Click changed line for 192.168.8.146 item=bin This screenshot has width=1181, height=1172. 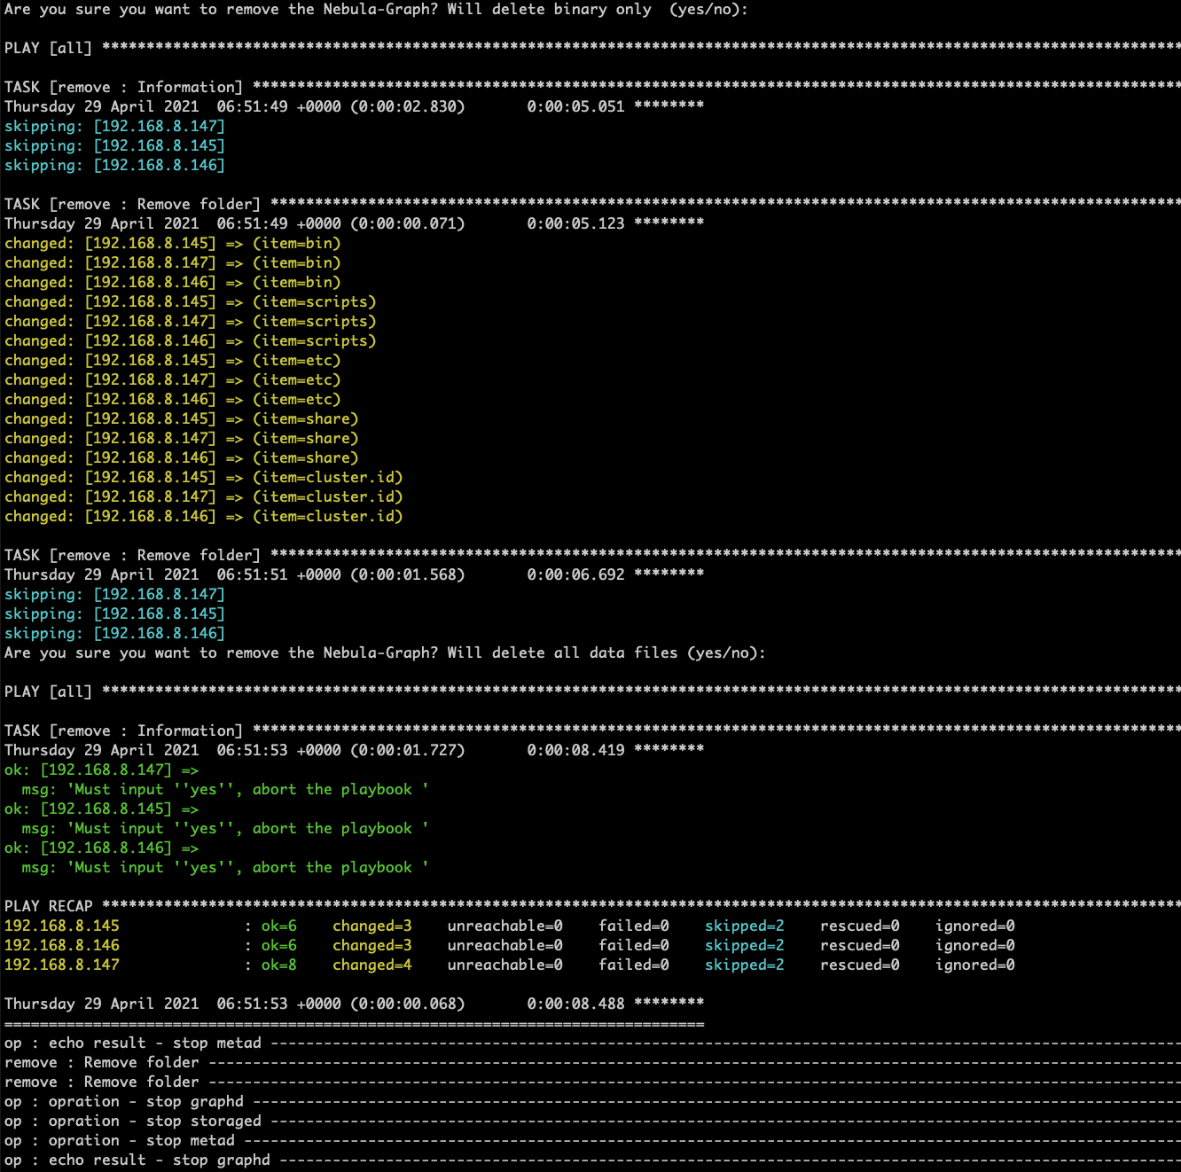(x=173, y=282)
